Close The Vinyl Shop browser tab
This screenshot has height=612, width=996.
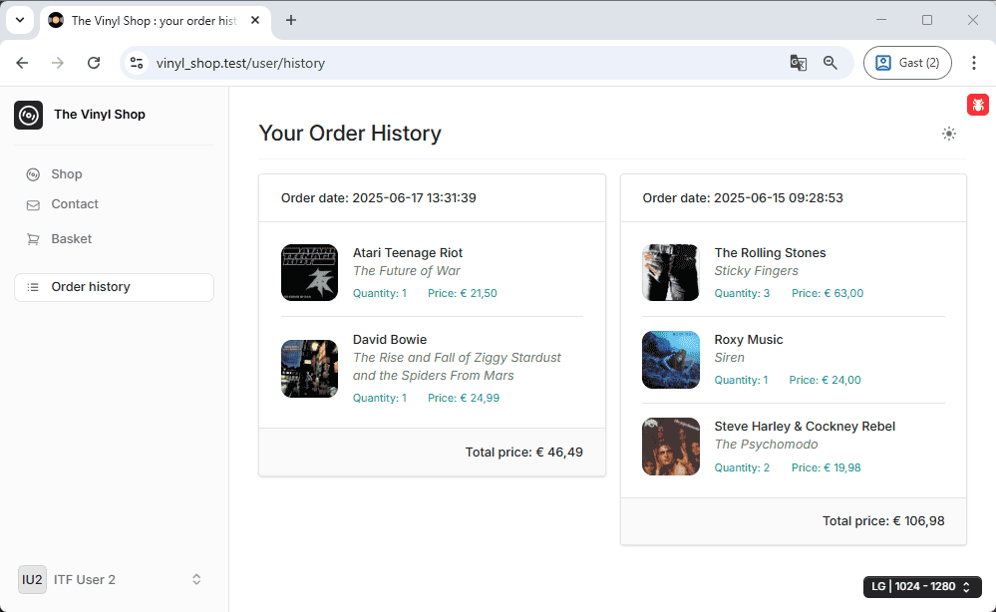(x=255, y=20)
